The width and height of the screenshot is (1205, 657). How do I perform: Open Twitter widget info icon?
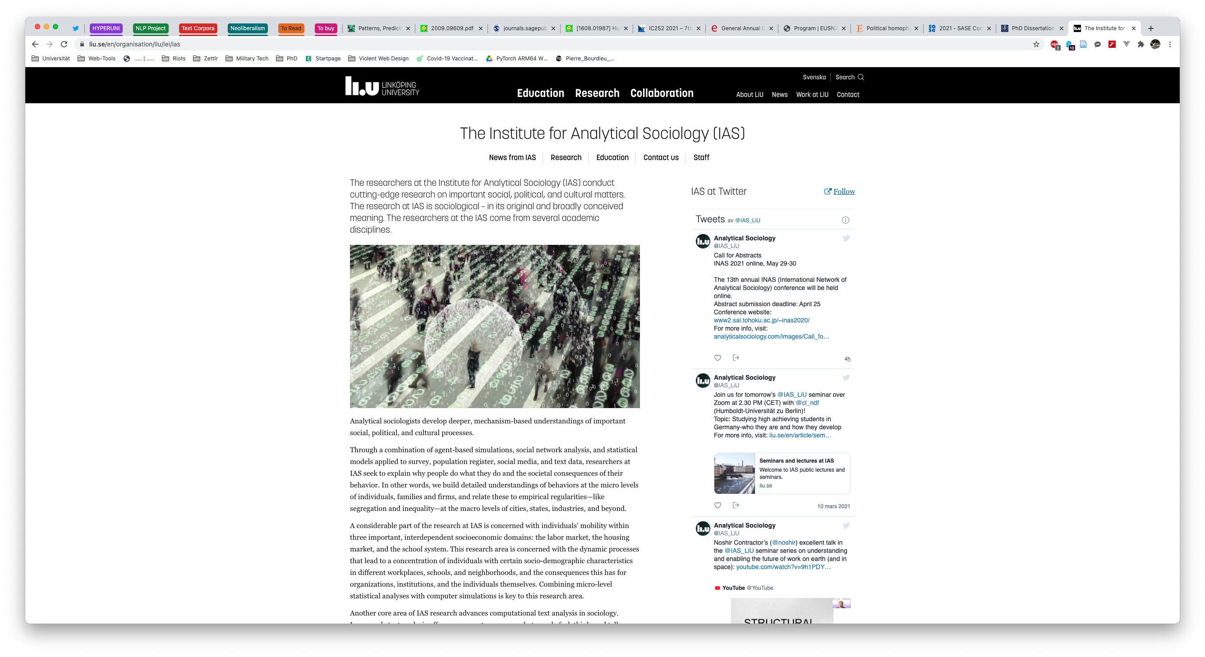pos(845,220)
